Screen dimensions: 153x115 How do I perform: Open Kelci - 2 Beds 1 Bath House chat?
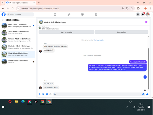(x=18, y=25)
